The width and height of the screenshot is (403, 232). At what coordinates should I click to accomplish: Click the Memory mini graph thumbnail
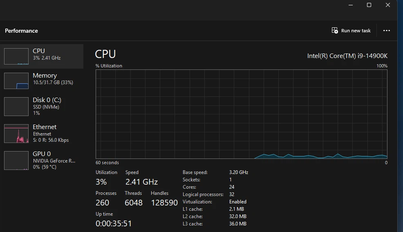click(16, 81)
